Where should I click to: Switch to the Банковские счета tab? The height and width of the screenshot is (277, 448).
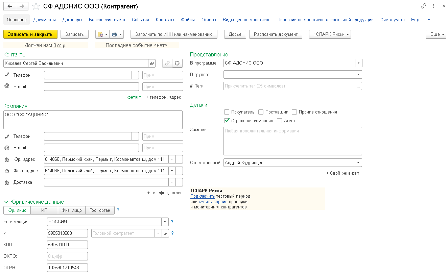(107, 20)
